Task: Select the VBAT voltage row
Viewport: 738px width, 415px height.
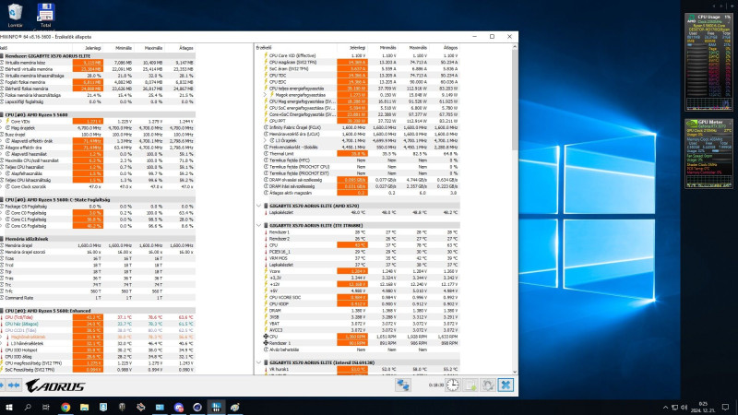Action: click(358, 324)
